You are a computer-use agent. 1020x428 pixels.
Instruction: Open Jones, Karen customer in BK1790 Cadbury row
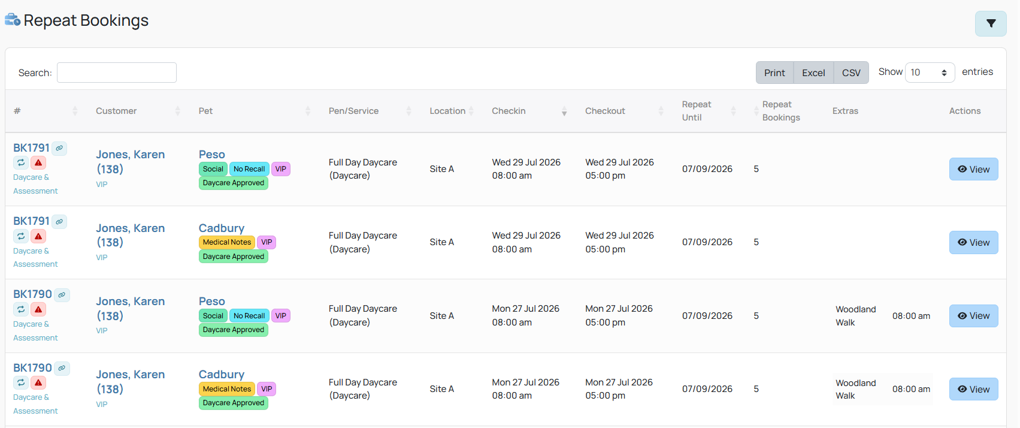point(130,382)
